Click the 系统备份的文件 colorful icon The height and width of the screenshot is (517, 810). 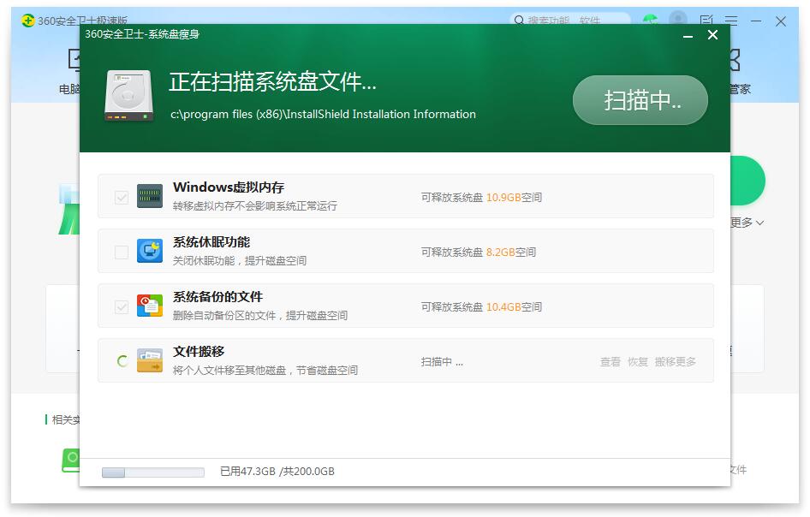pyautogui.click(x=150, y=306)
